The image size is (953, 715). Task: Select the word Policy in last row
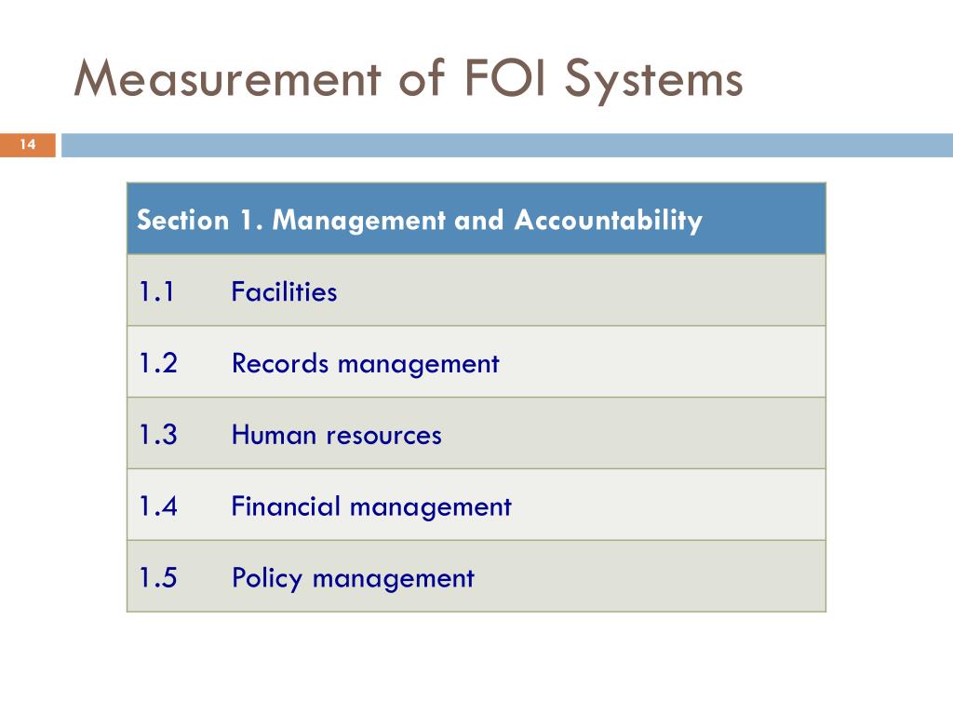pos(267,578)
